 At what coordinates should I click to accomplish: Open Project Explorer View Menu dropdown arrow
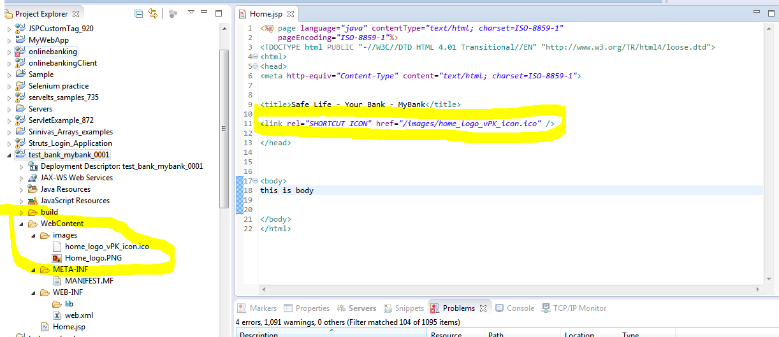point(190,13)
